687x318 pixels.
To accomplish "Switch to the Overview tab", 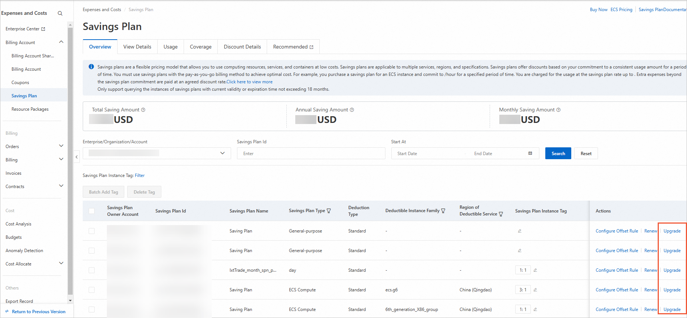I will click(x=100, y=47).
